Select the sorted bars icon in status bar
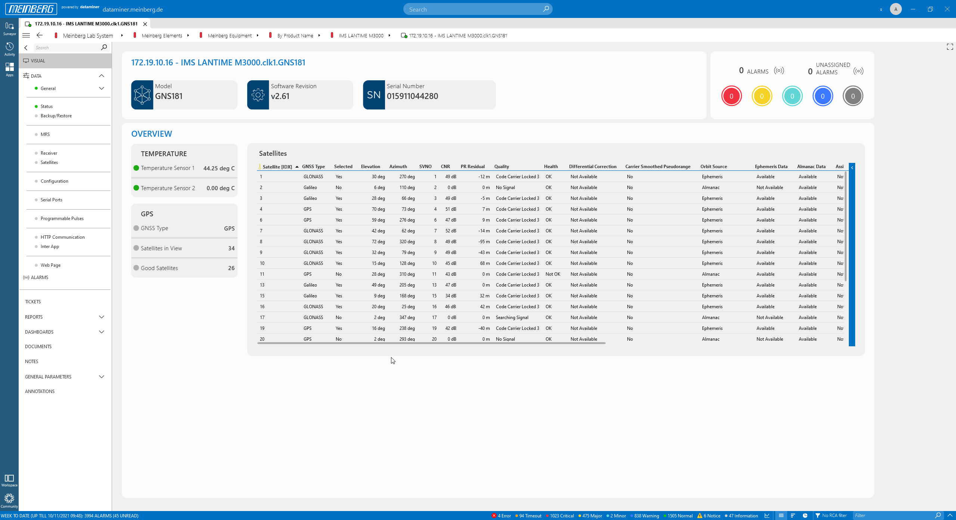Screen dimensions: 956x520 pyautogui.click(x=793, y=516)
